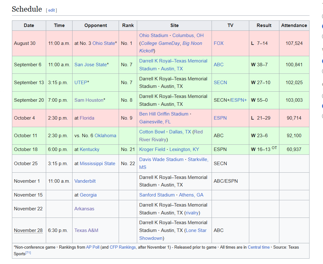Follow the Athens, GA link
The width and height of the screenshot is (323, 264).
point(191,195)
